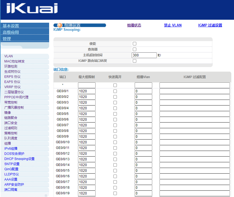The height and width of the screenshot is (197, 234).
Task: Open DOS攻击保护 in sidebar
Action: coord(14,154)
